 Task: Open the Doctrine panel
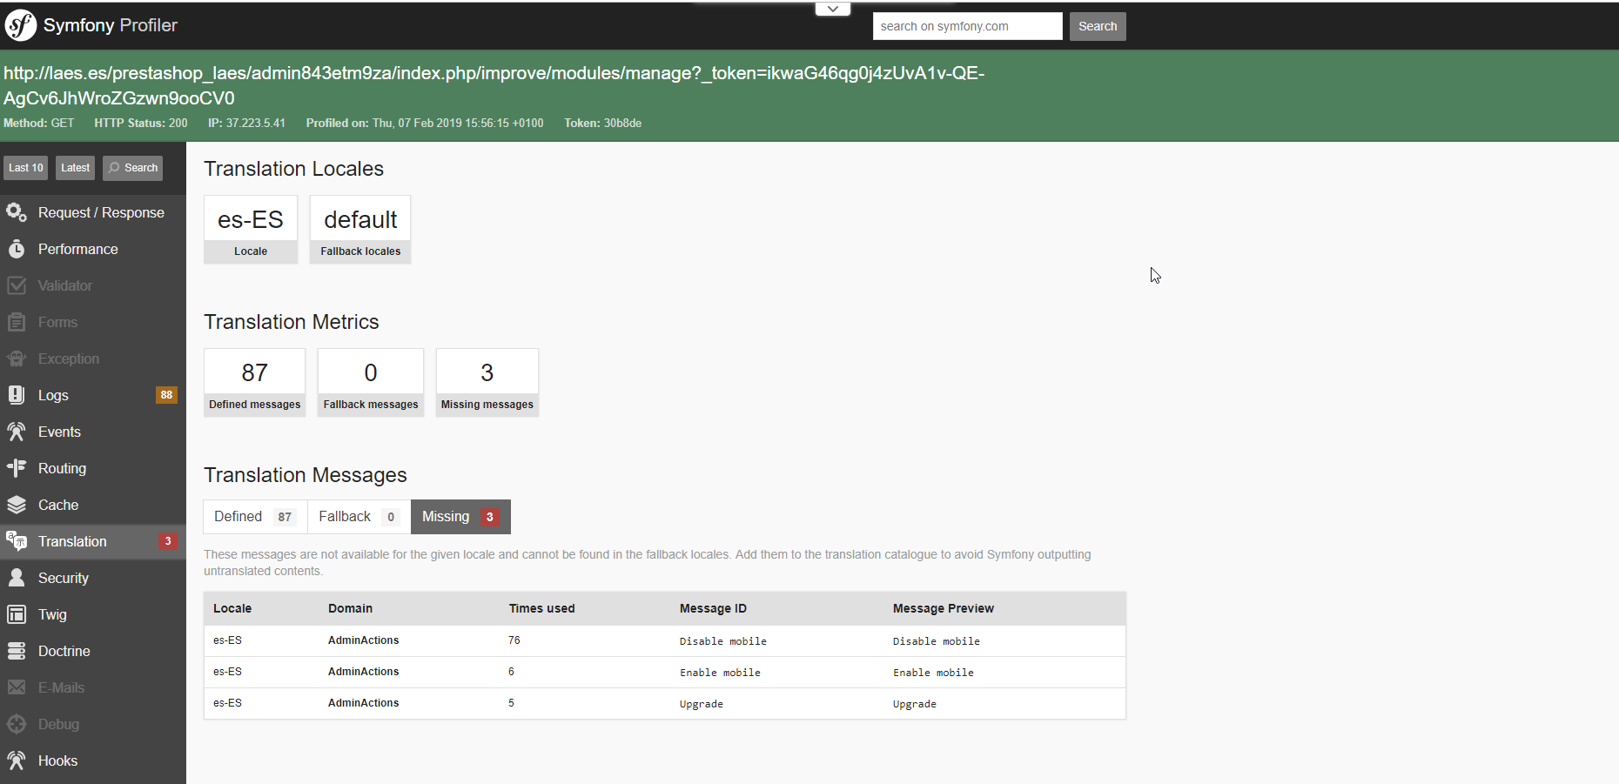[93, 651]
